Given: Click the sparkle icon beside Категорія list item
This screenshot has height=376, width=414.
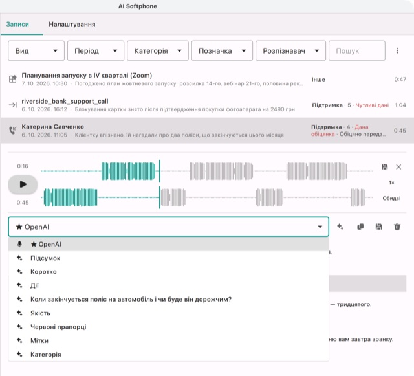Looking at the screenshot, I should 19,354.
